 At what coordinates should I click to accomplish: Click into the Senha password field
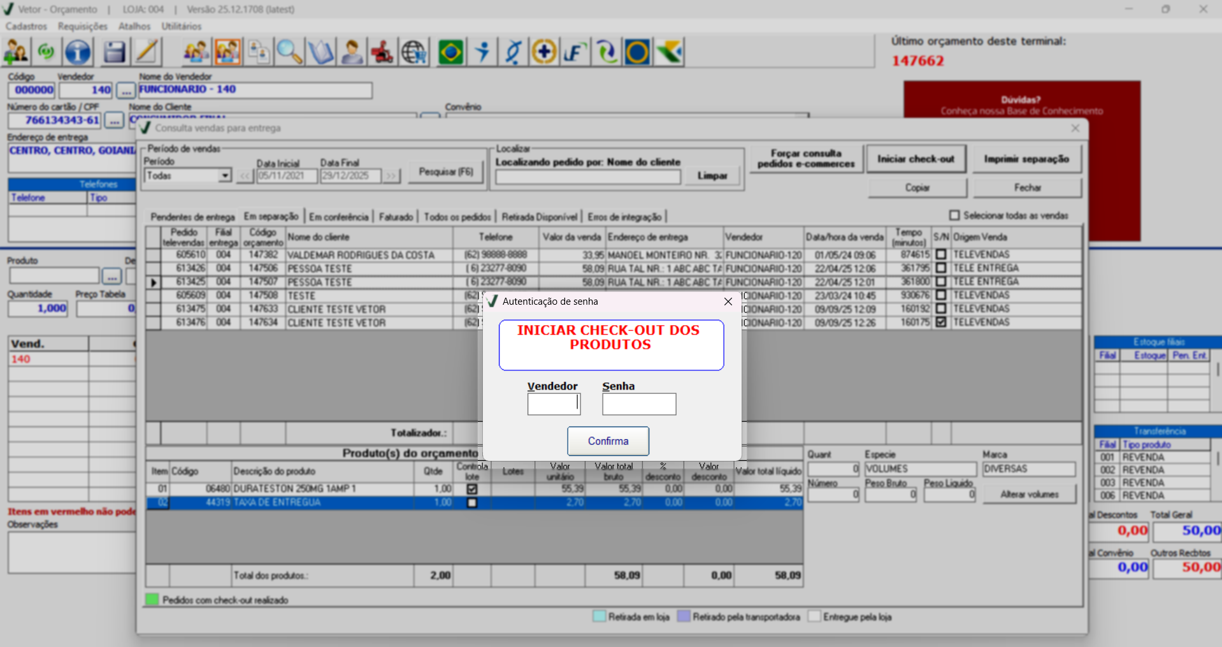tap(638, 404)
